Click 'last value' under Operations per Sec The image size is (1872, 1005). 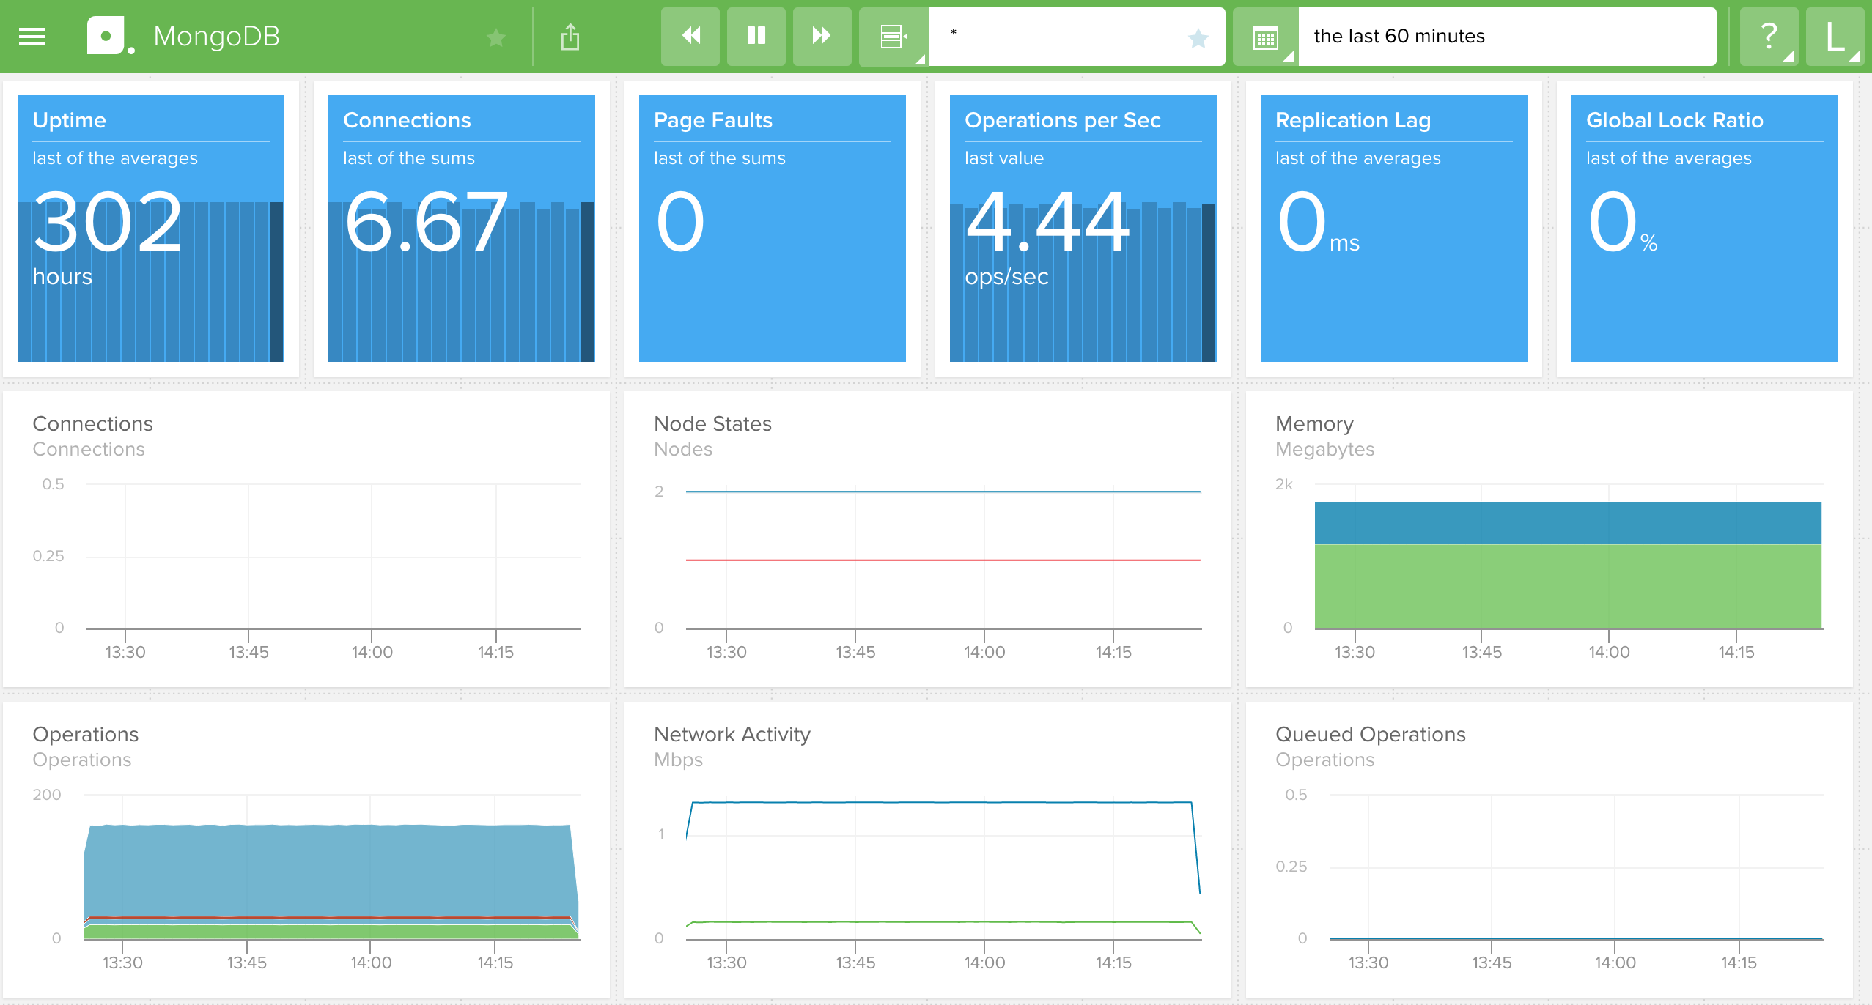click(x=1004, y=158)
